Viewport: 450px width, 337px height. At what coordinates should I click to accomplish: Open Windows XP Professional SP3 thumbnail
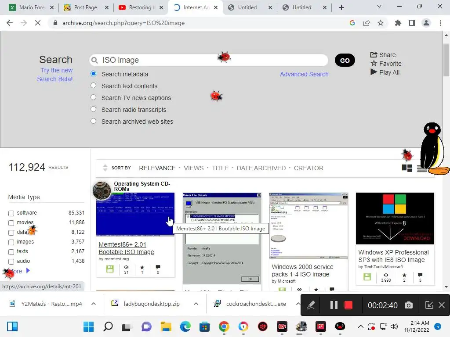(395, 219)
